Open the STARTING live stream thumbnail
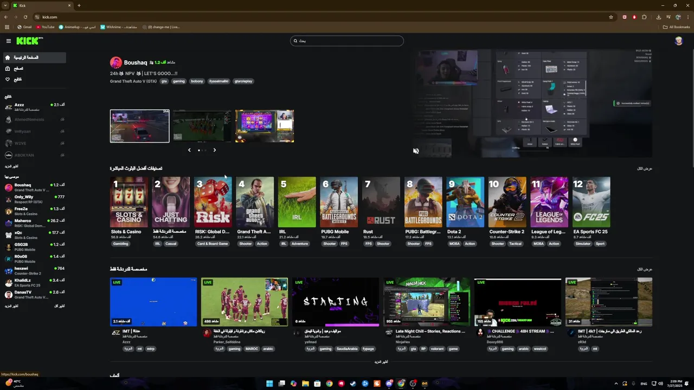 336,302
